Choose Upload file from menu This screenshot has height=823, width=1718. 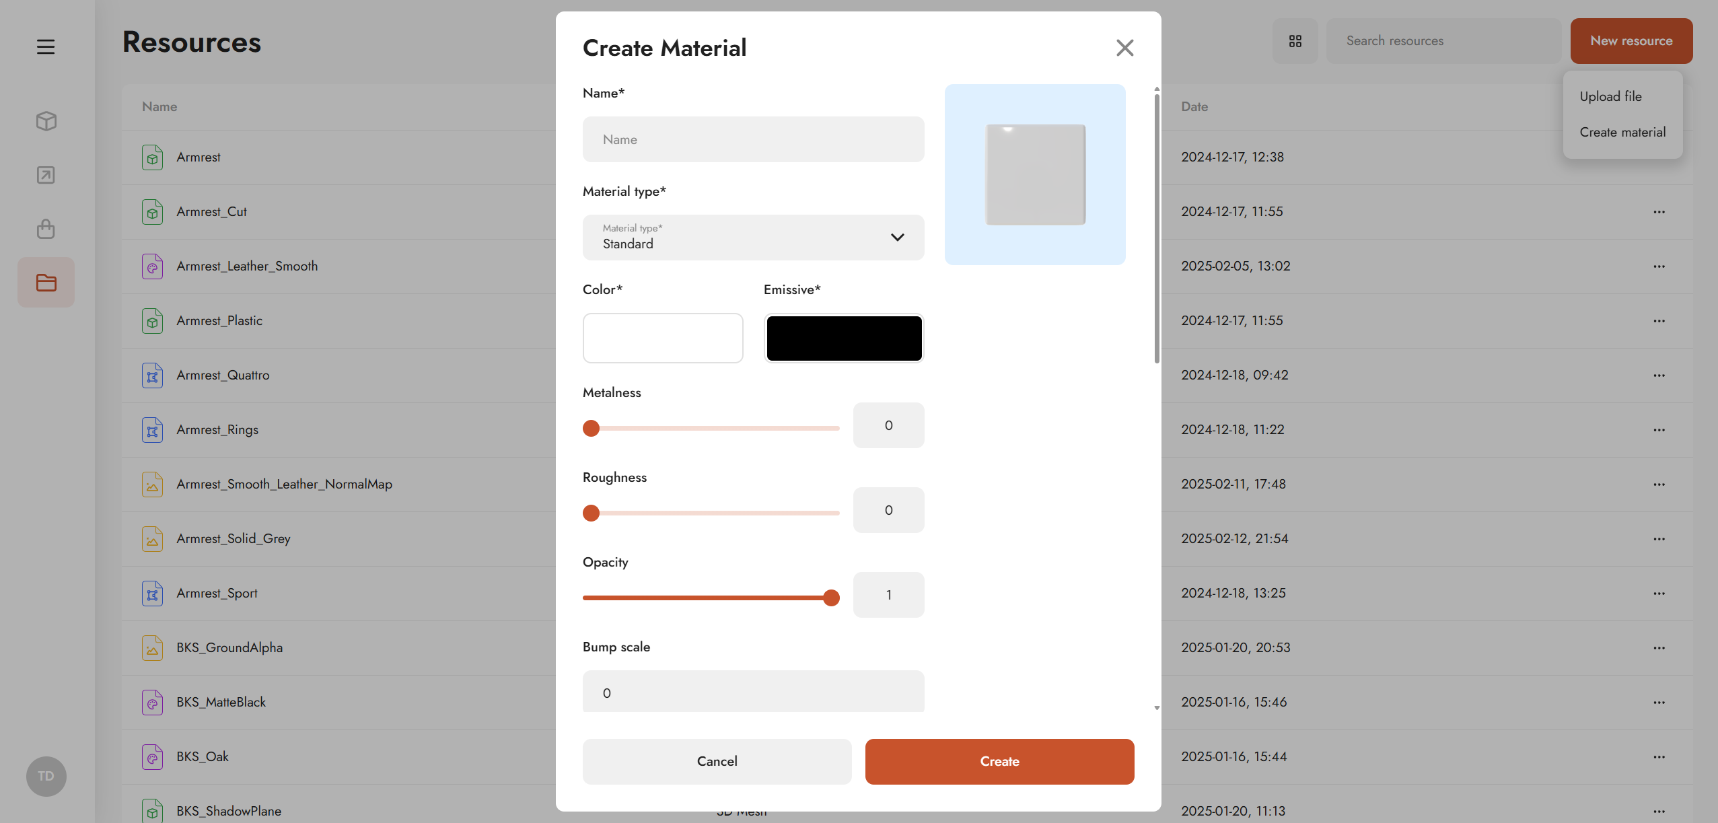(x=1610, y=96)
